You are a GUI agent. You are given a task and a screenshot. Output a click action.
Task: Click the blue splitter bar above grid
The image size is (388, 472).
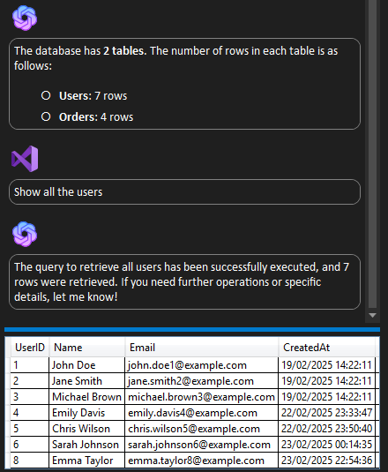[x=192, y=330]
